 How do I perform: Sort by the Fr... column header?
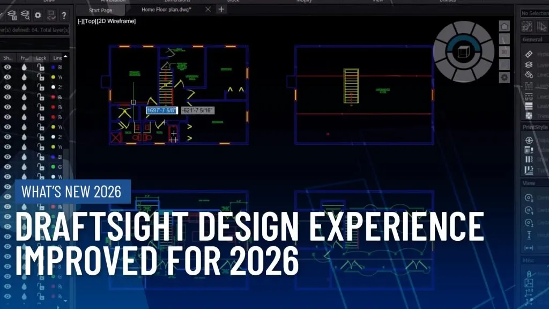[x=25, y=57]
